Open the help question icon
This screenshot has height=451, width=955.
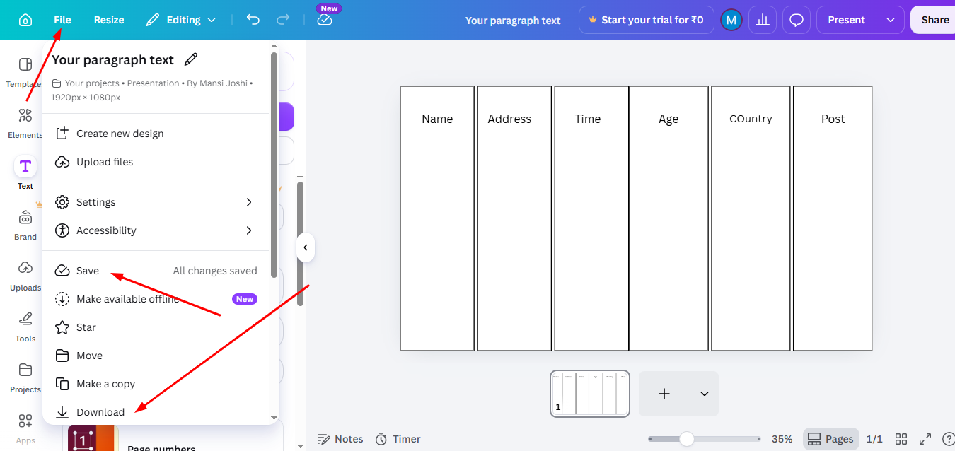click(x=949, y=439)
